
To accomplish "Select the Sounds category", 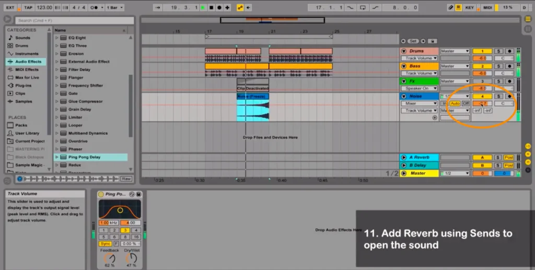I will [x=22, y=38].
